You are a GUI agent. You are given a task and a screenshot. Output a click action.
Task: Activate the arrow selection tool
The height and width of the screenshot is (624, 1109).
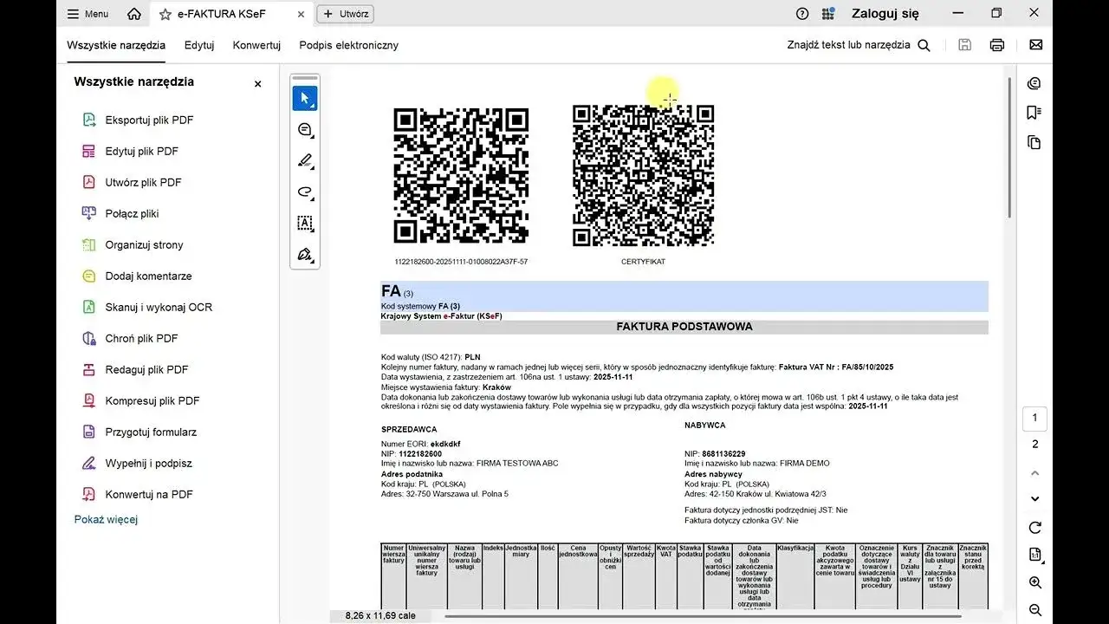click(305, 98)
